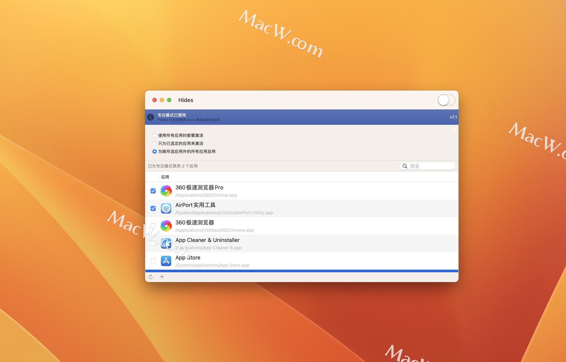Click the info icon in blue banner
This screenshot has width=566, height=362.
coord(151,117)
